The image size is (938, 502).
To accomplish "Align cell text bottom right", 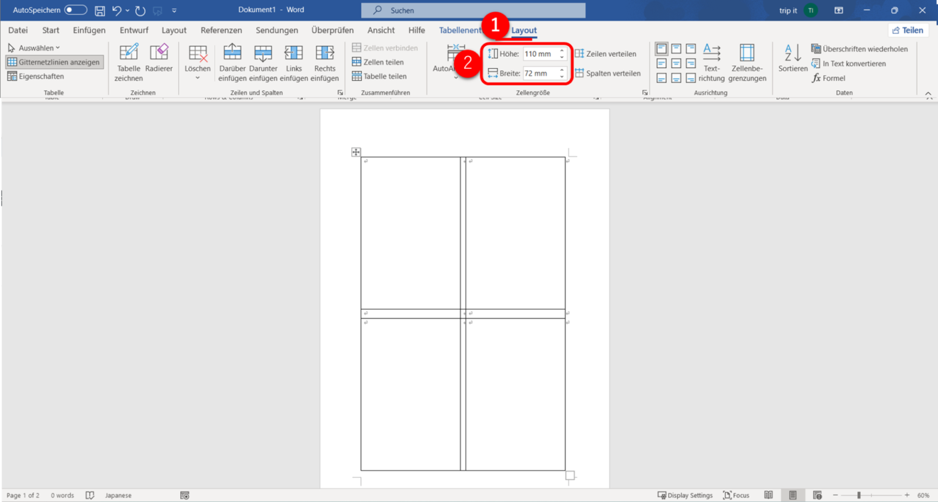I will (x=691, y=78).
